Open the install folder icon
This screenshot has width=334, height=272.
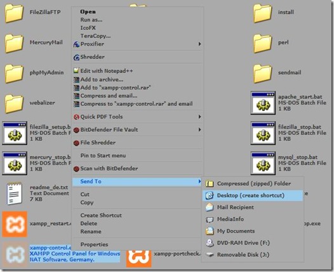click(x=262, y=13)
